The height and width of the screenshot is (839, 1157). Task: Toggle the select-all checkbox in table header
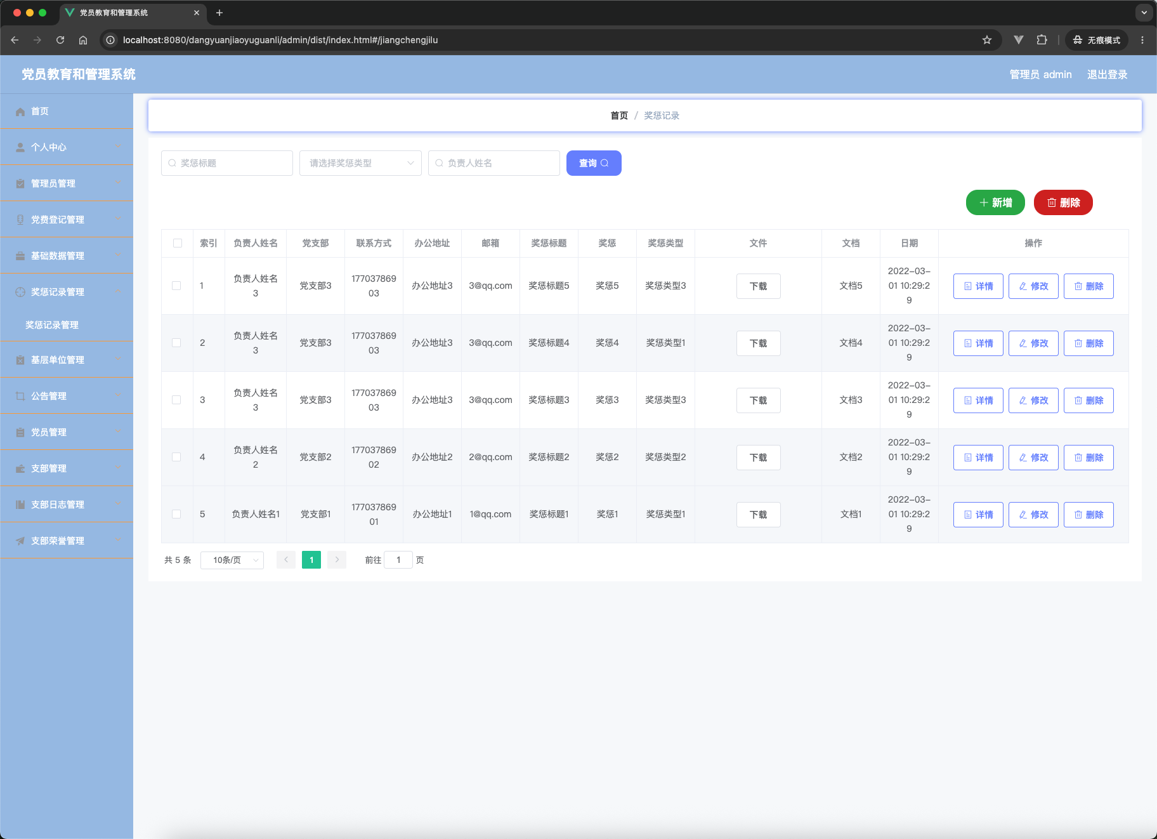(178, 243)
